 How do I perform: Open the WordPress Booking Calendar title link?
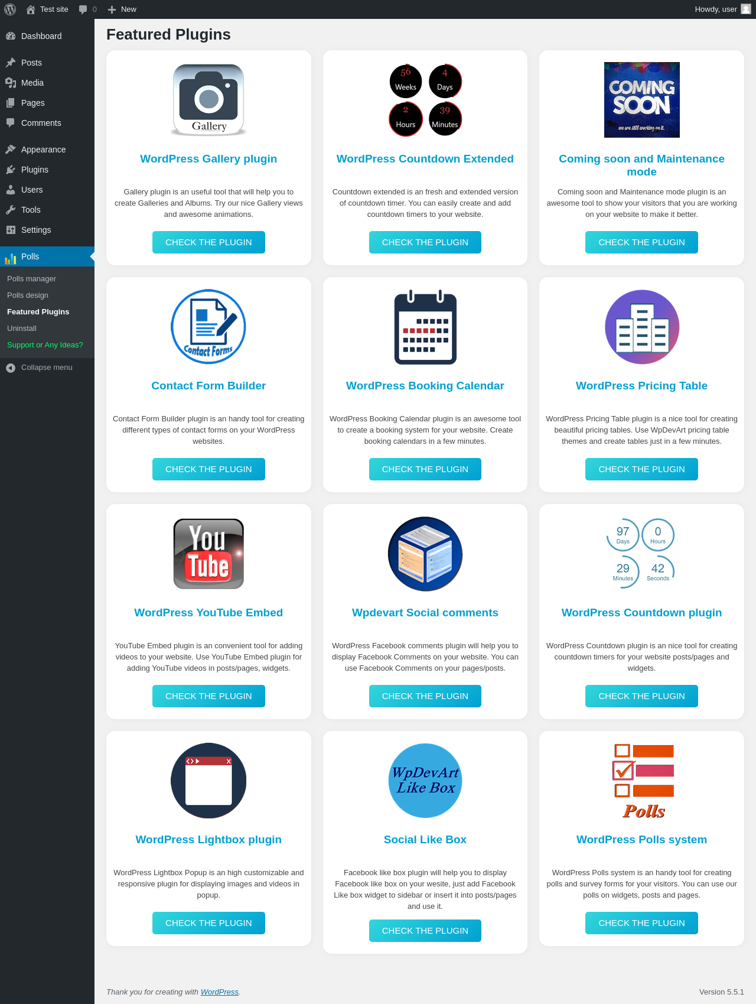[x=425, y=386]
